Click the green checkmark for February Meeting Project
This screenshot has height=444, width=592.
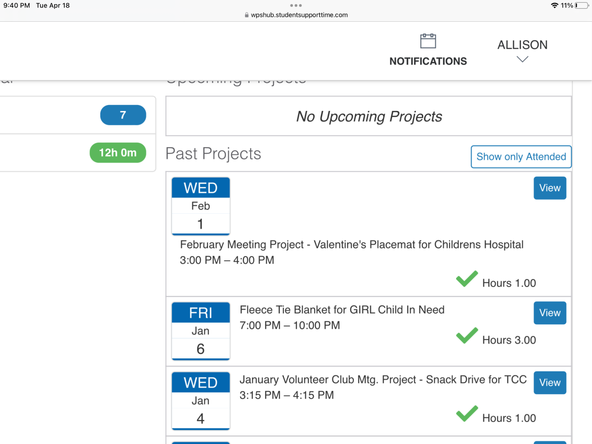(467, 279)
